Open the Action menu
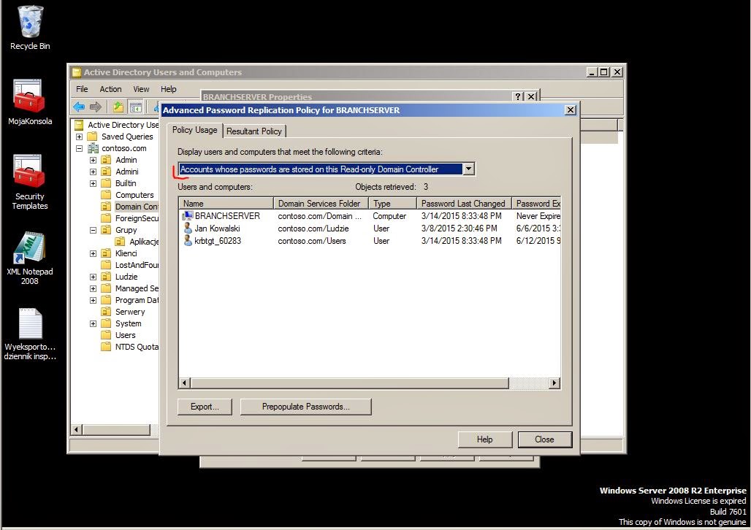The image size is (751, 530). [110, 89]
